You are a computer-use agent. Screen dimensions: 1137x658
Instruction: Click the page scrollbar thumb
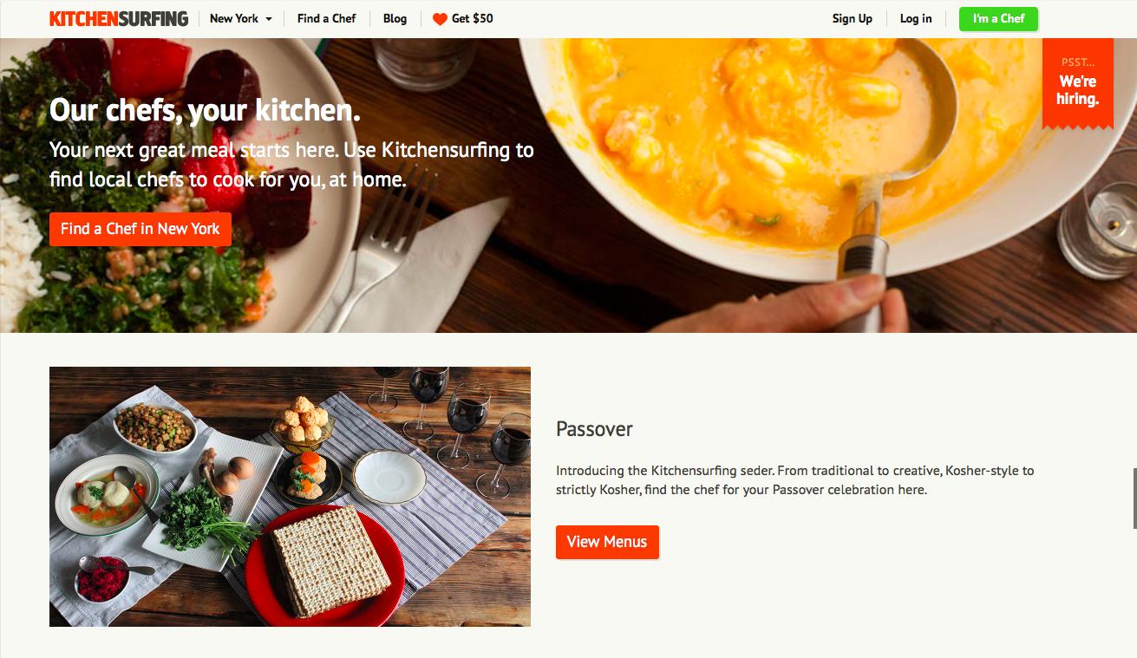[x=1134, y=497]
